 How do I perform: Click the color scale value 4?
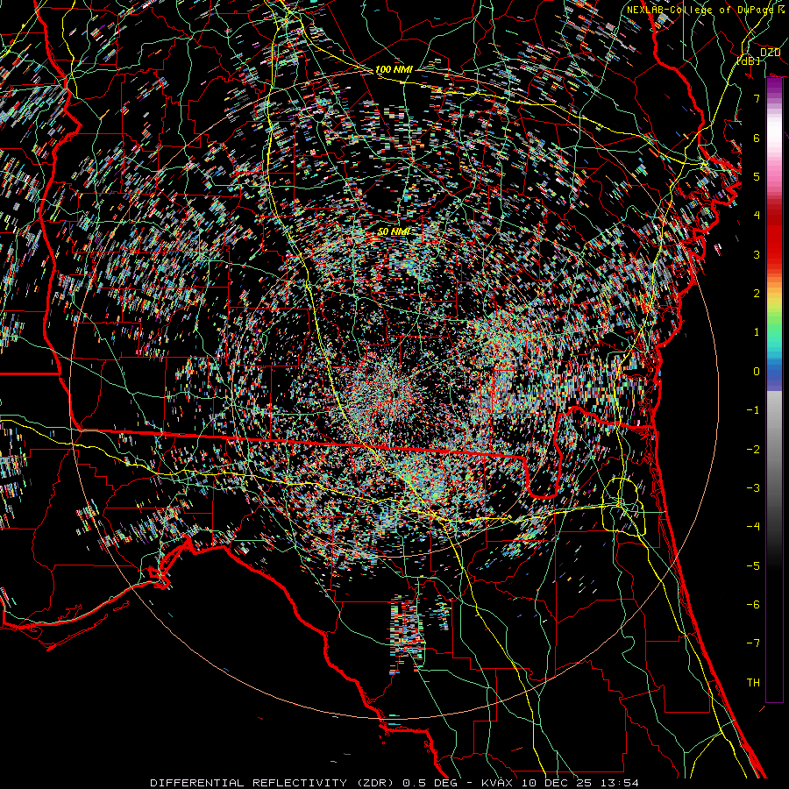click(x=757, y=216)
